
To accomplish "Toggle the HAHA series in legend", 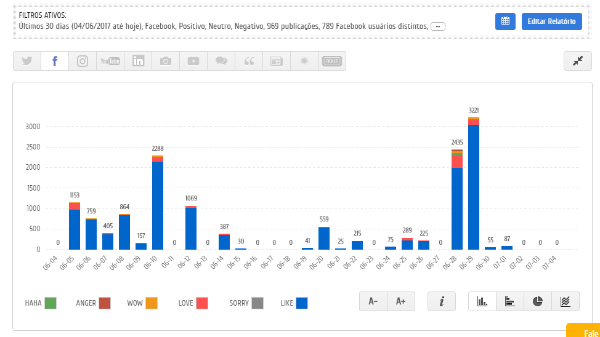I will coord(51,303).
